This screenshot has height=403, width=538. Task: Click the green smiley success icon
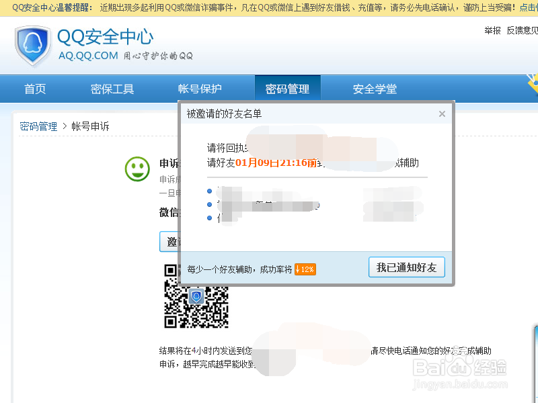137,169
